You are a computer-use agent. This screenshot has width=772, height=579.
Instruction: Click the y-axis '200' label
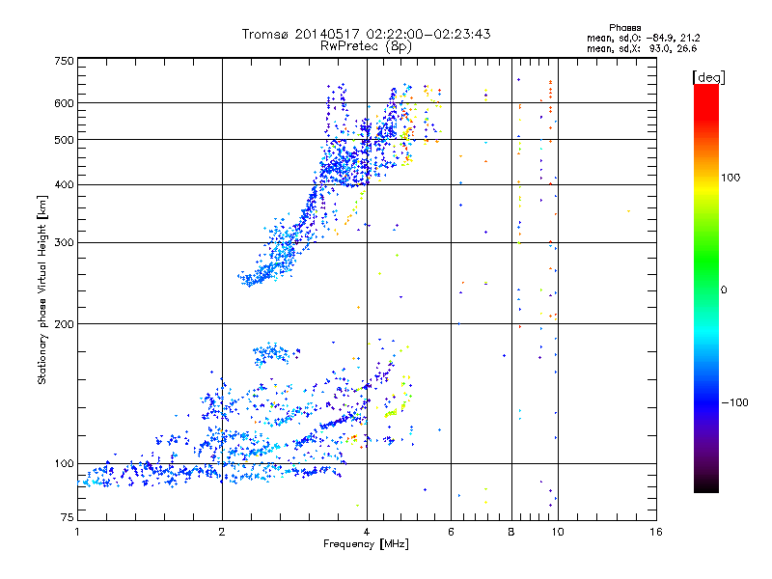[x=64, y=324]
